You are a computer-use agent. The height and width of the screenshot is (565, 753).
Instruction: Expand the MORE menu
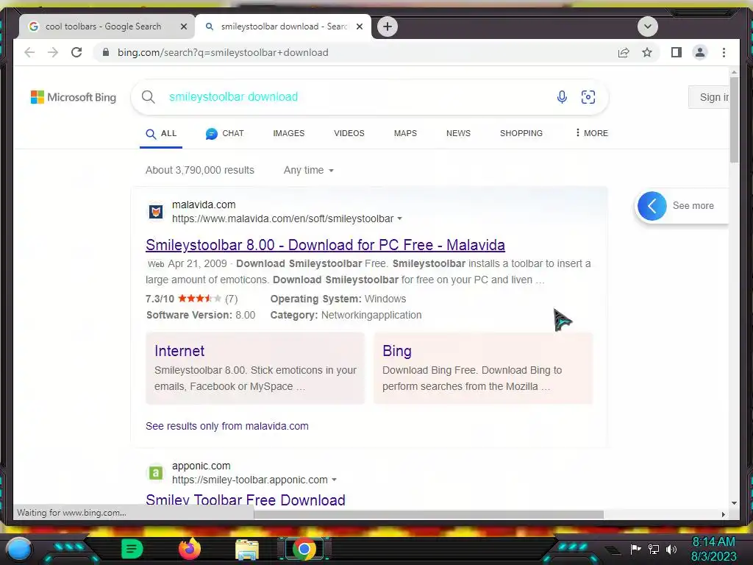tap(592, 133)
